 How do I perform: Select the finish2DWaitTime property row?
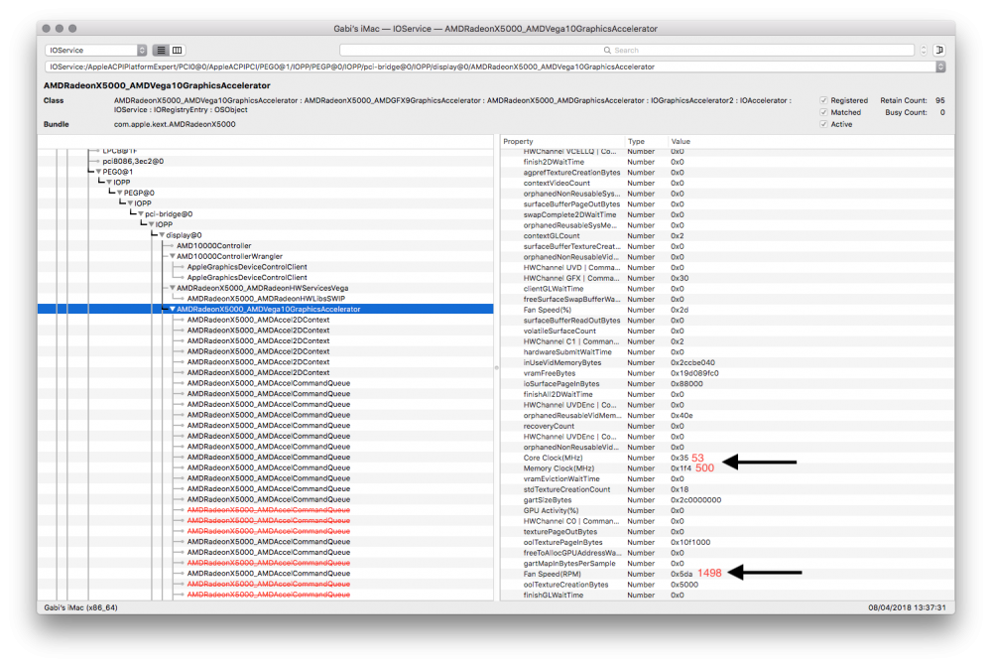727,162
